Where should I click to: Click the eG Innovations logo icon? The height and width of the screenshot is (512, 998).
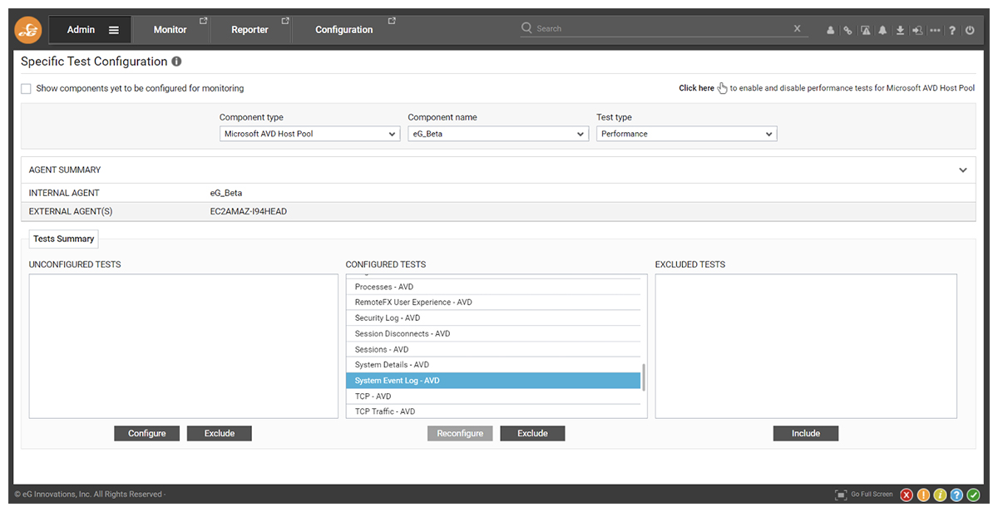click(28, 30)
